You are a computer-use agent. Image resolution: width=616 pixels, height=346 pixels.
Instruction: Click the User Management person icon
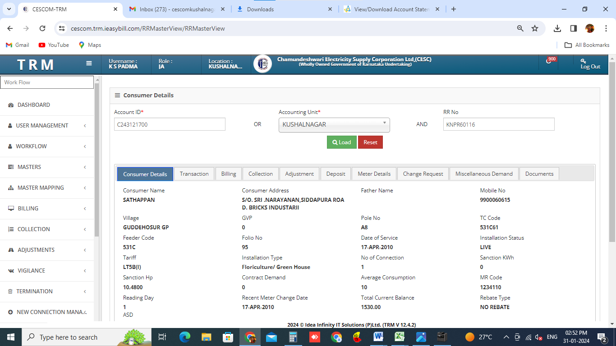click(x=10, y=126)
